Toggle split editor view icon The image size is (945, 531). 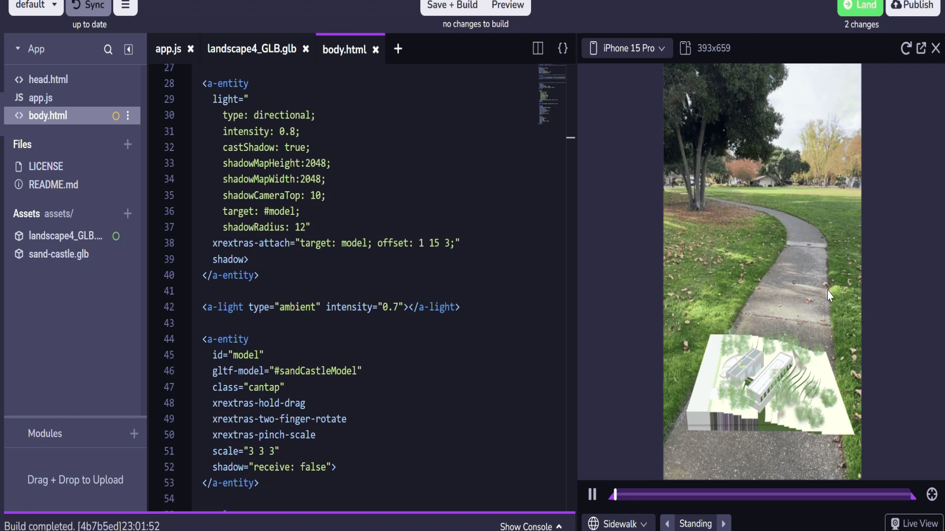(537, 48)
